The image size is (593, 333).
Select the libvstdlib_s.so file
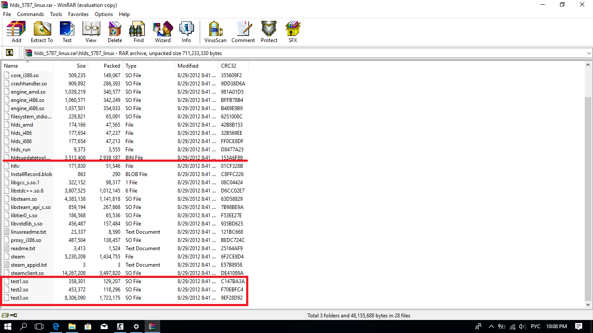click(26, 224)
